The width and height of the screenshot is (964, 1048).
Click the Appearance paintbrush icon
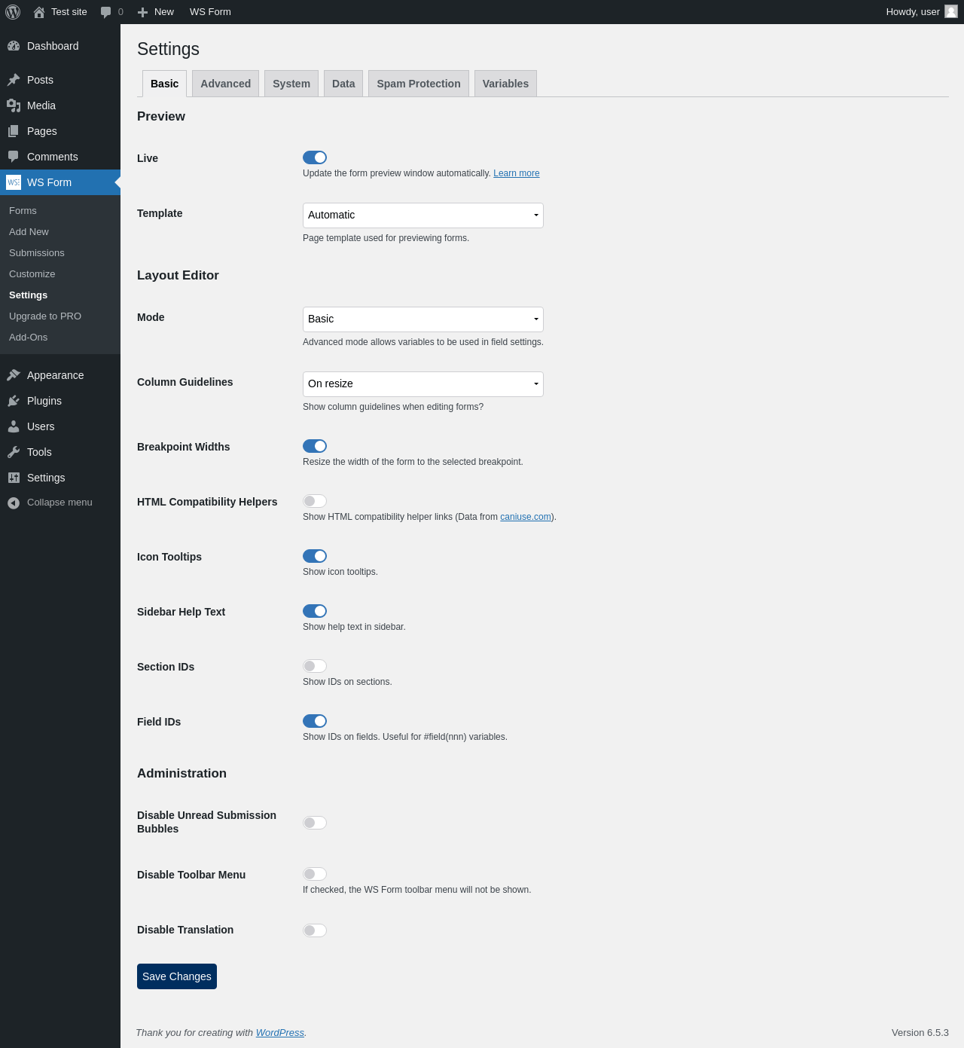coord(14,375)
